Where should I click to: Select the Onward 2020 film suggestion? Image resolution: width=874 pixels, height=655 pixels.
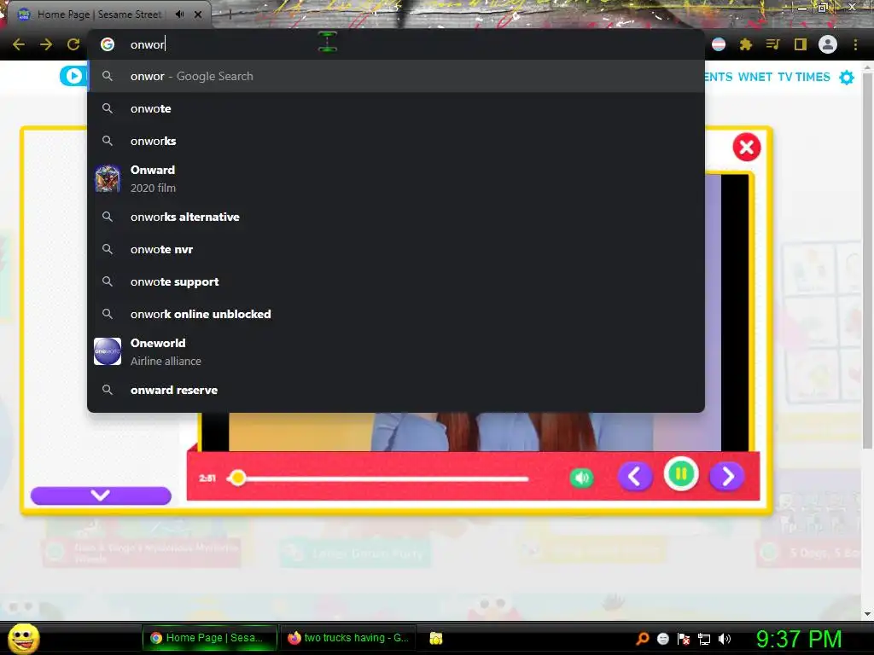396,179
